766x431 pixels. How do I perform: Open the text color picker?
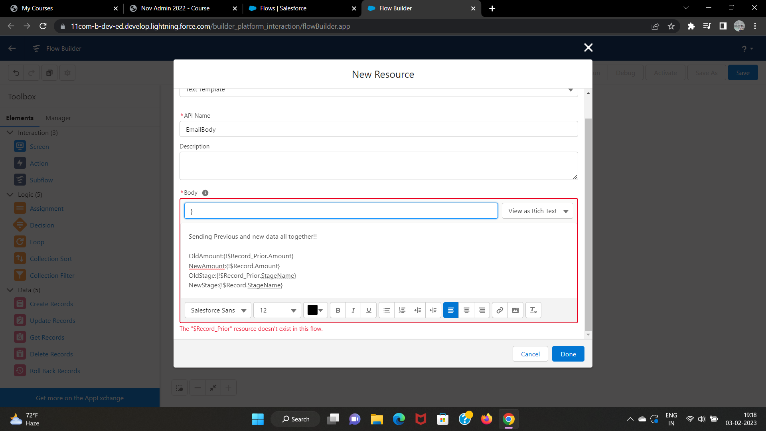coord(315,310)
